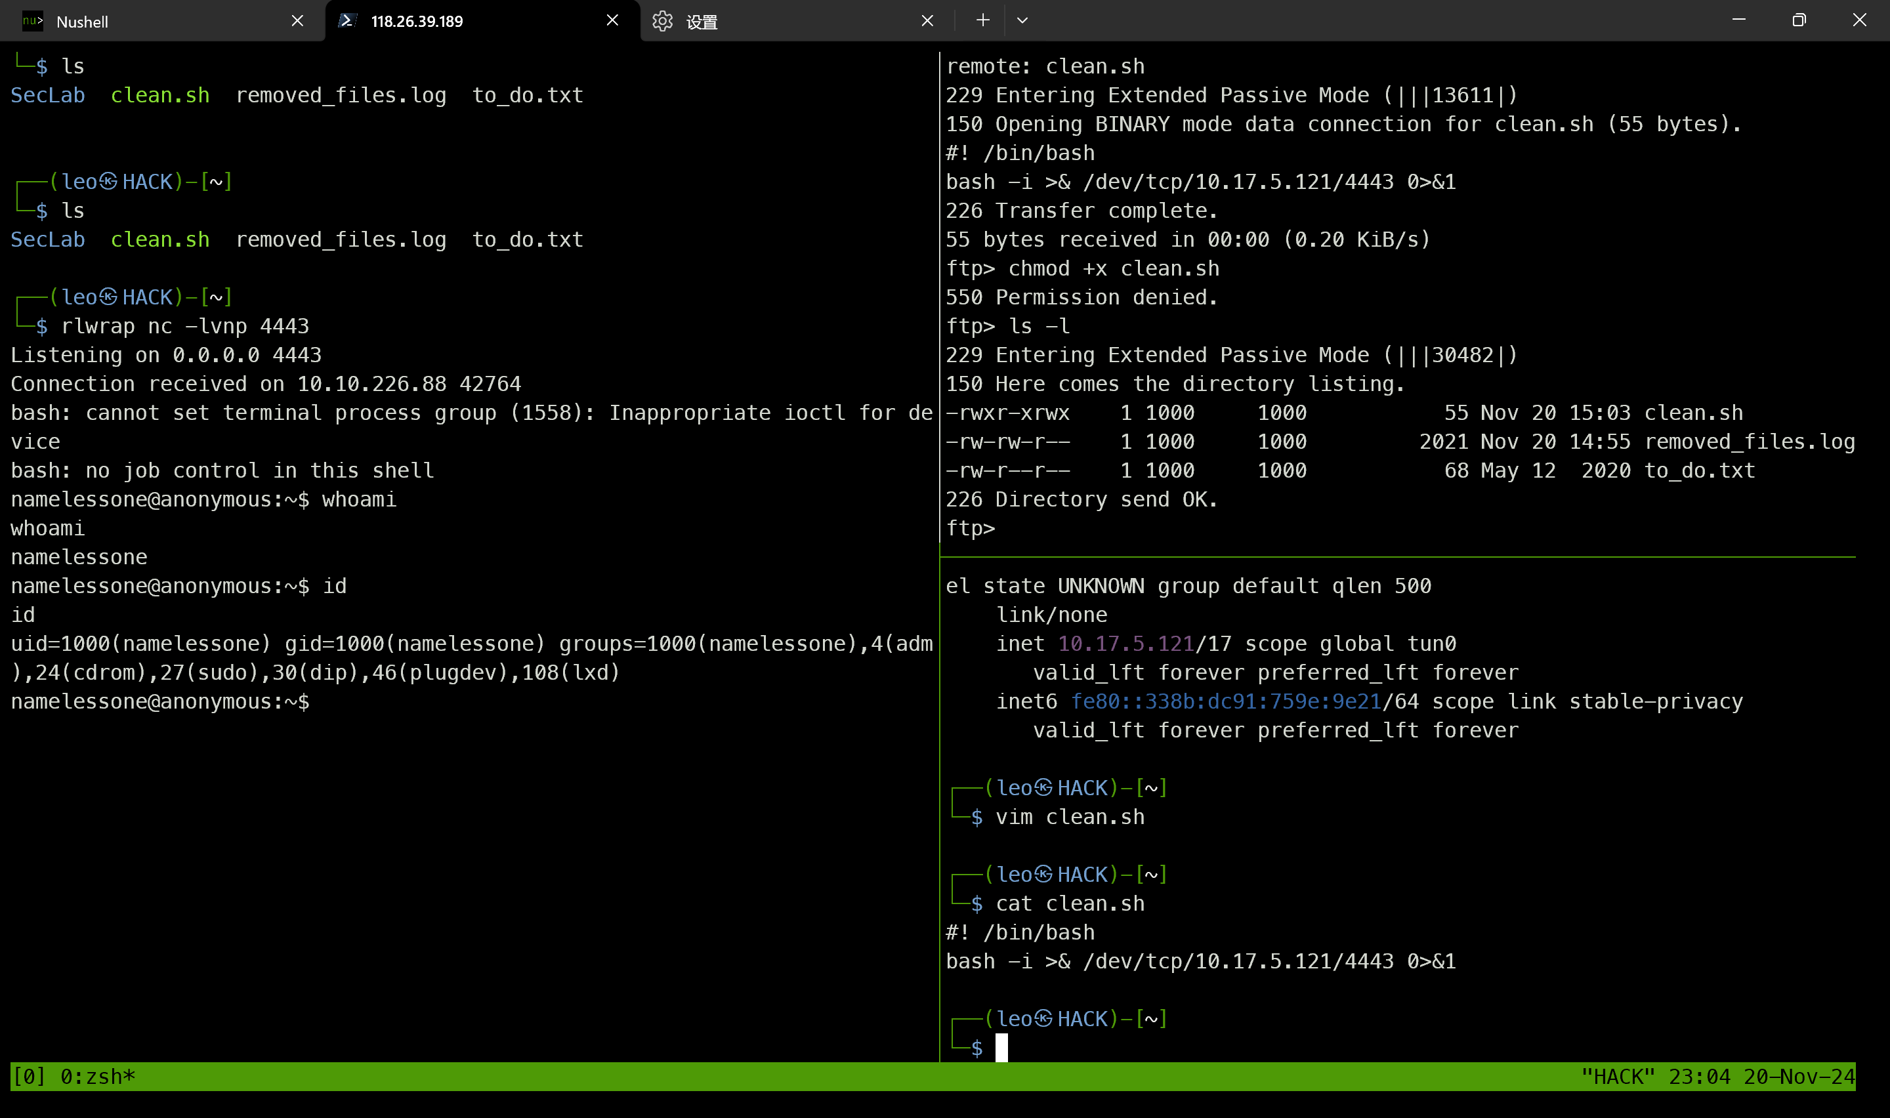
Task: Click 'Connection received on 10.10.226.88 42764' line
Action: [266, 383]
